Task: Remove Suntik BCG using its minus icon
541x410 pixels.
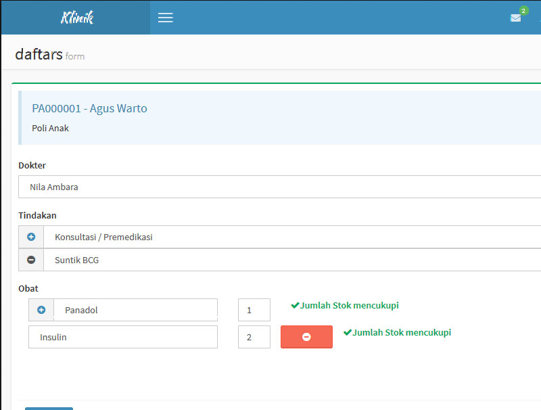Action: (31, 260)
